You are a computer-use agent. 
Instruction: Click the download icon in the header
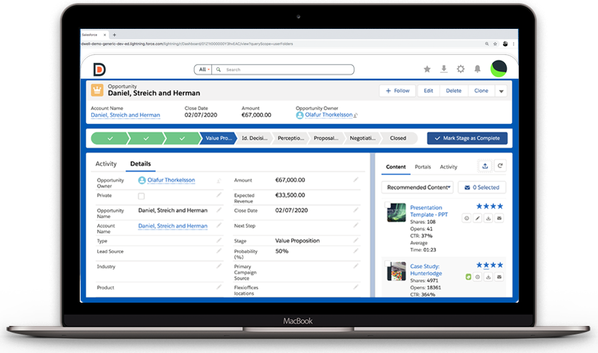(444, 69)
